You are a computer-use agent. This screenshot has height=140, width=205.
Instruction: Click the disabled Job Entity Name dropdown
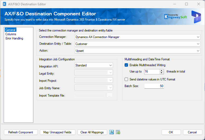[94, 88]
